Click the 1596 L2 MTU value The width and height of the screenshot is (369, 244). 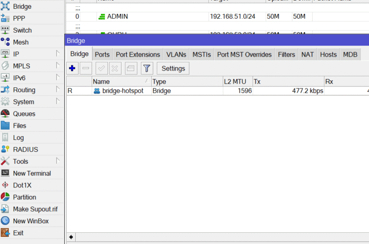point(245,91)
